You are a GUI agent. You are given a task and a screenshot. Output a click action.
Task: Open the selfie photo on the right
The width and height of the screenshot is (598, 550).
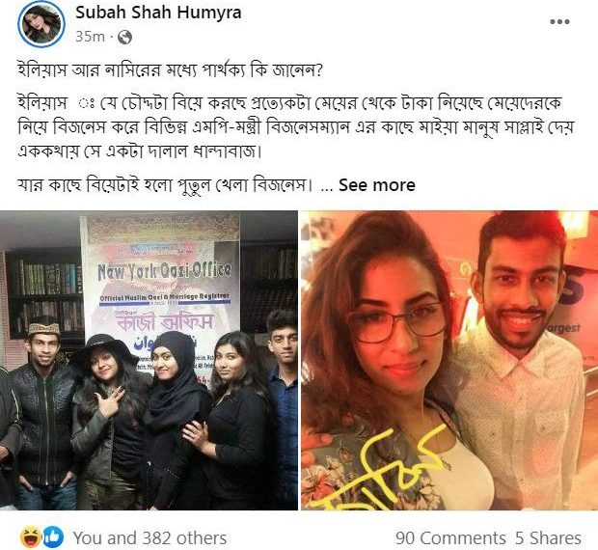click(x=449, y=360)
